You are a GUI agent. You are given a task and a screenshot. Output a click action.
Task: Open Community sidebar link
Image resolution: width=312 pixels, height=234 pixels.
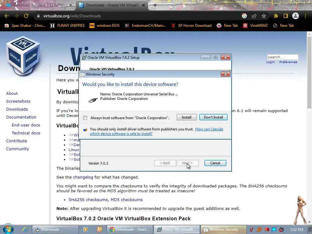click(x=17, y=149)
